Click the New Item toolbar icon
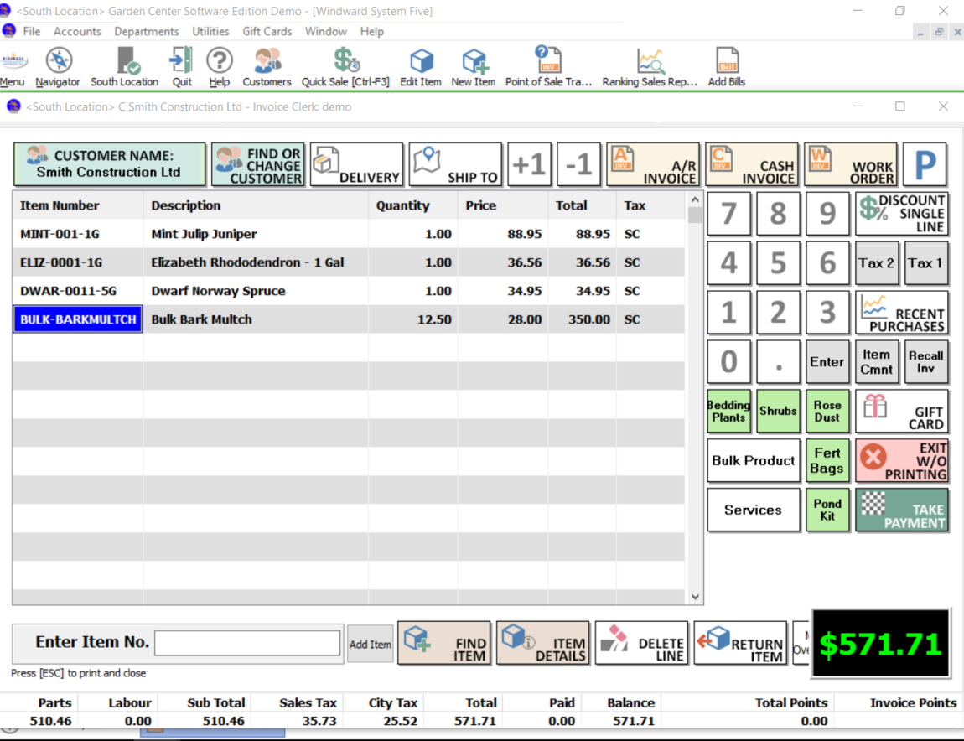964x741 pixels. coord(474,66)
